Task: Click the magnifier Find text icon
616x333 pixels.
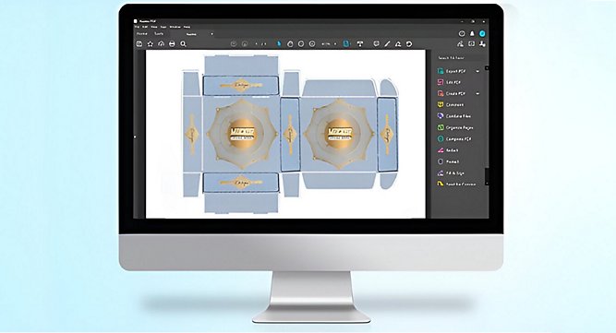Action: tap(183, 44)
